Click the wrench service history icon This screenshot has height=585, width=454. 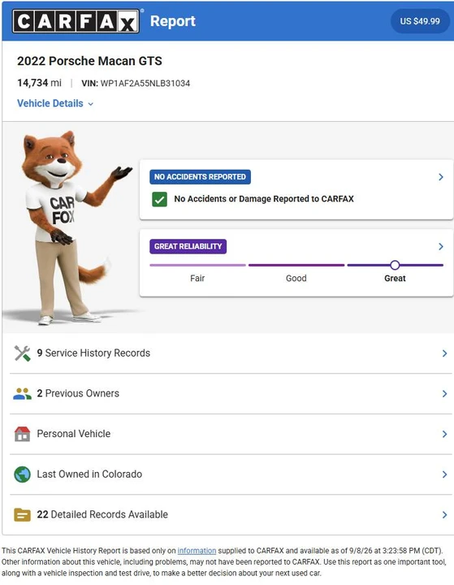23,353
